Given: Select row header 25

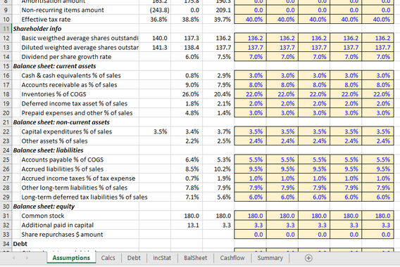Looking at the screenshot, I should click(x=6, y=159).
